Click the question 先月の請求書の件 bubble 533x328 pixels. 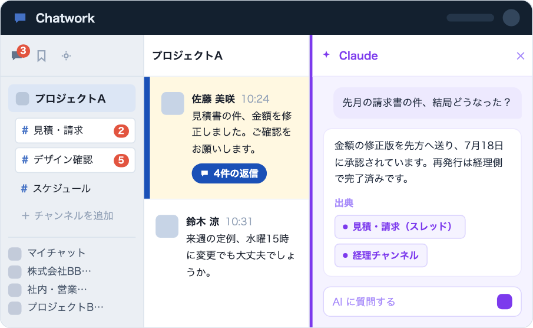[428, 103]
